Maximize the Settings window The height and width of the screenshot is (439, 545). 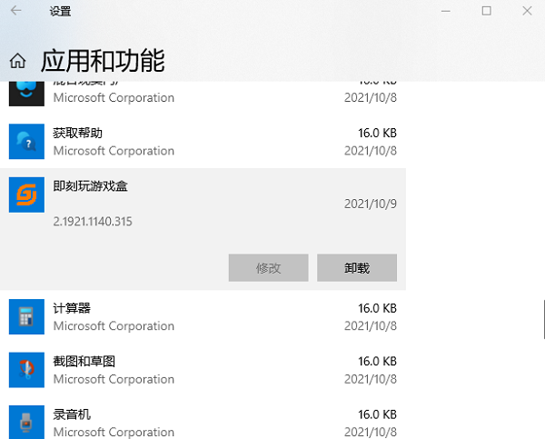tap(487, 11)
